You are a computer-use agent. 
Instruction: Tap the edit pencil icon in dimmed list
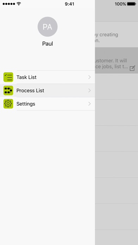tap(132, 68)
